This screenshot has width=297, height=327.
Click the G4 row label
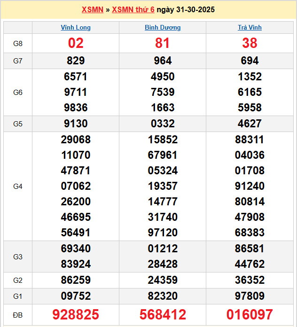18,187
